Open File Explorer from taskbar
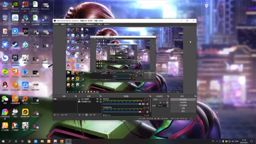This screenshot has width=256, height=144. (42, 141)
